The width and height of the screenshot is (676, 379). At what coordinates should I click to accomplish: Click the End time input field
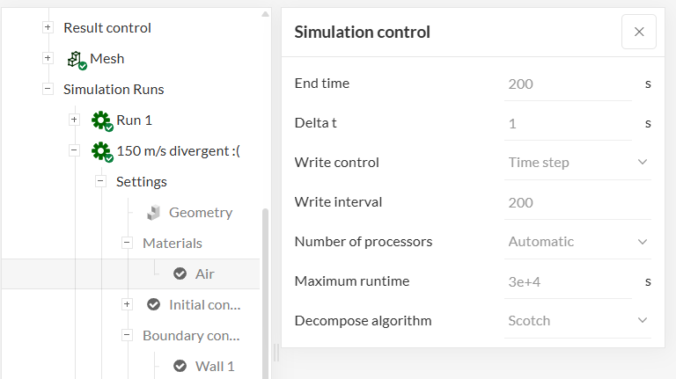(568, 84)
